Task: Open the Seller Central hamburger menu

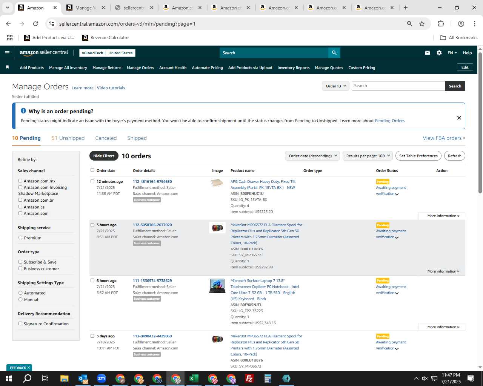Action: [x=7, y=53]
